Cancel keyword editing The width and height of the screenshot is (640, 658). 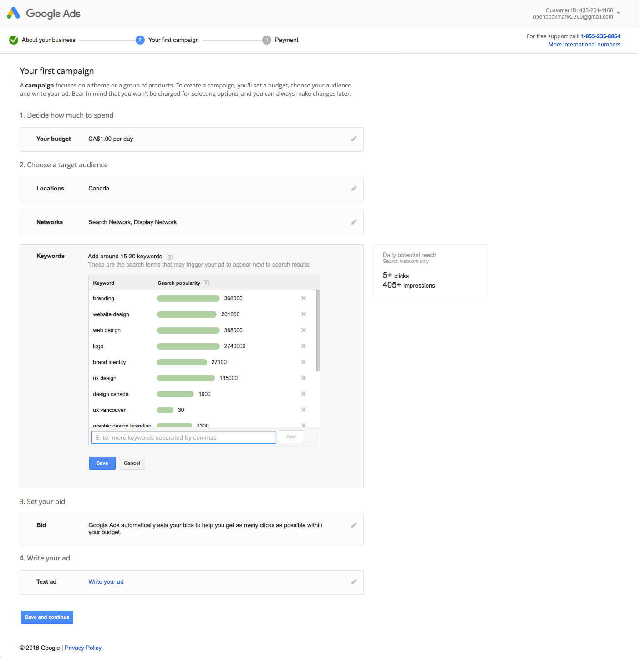[x=132, y=463]
